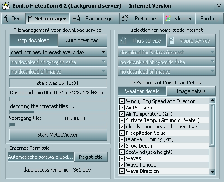Open left 'no download of images' dropdown
This screenshot has width=224, height=182.
(x=58, y=71)
